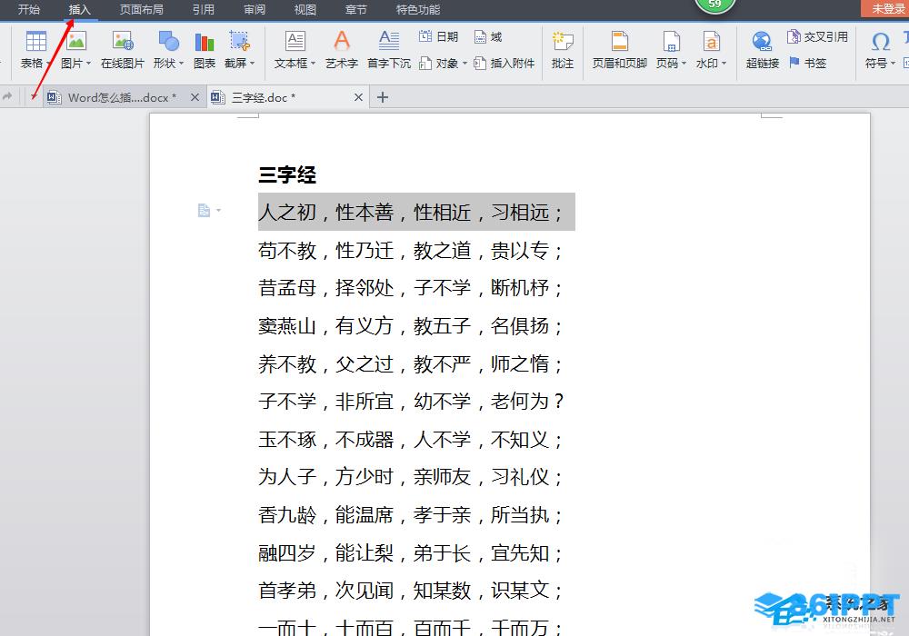Select the 插入 ribbon tab
The image size is (909, 636).
pos(79,9)
